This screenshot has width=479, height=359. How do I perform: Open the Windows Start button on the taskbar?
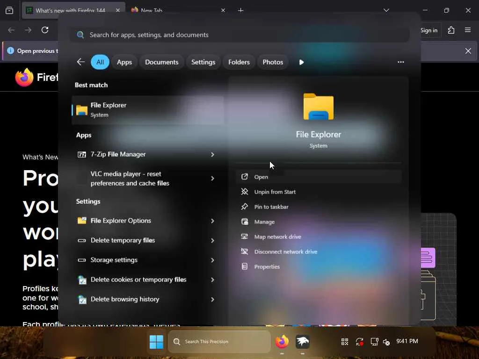pyautogui.click(x=156, y=342)
